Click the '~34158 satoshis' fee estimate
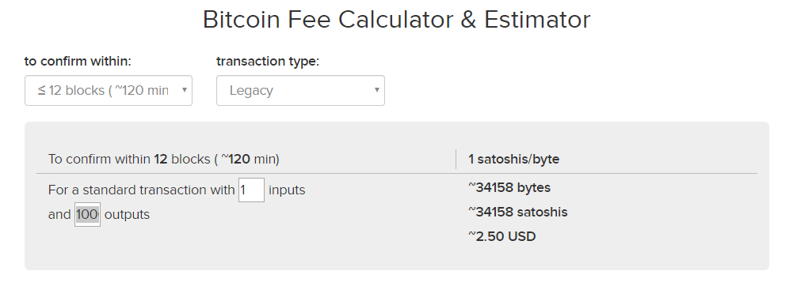 point(518,212)
